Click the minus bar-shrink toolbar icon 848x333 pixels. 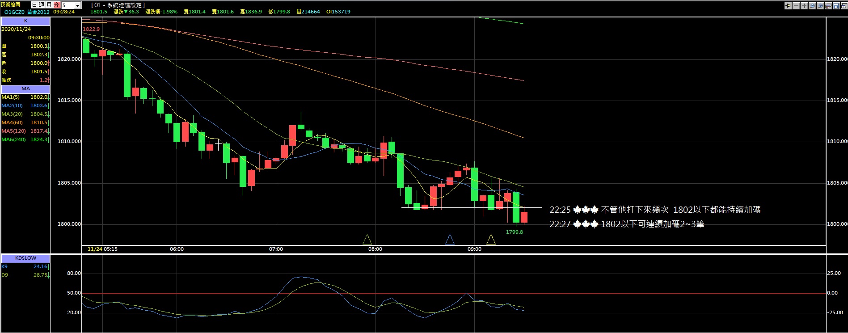pyautogui.click(x=796, y=6)
